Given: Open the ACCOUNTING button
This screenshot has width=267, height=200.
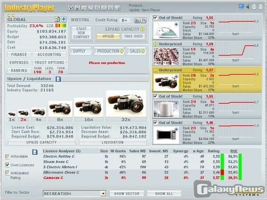Looking at the screenshot, I should [49, 55].
